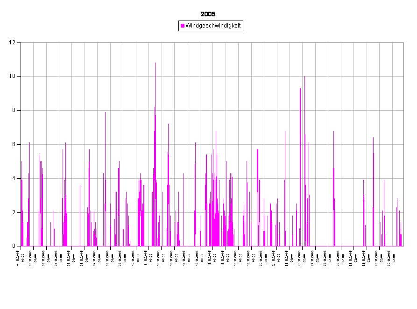This screenshot has height=309, width=417.
Task: Click the magenta legend color swatch
Action: click(183, 26)
